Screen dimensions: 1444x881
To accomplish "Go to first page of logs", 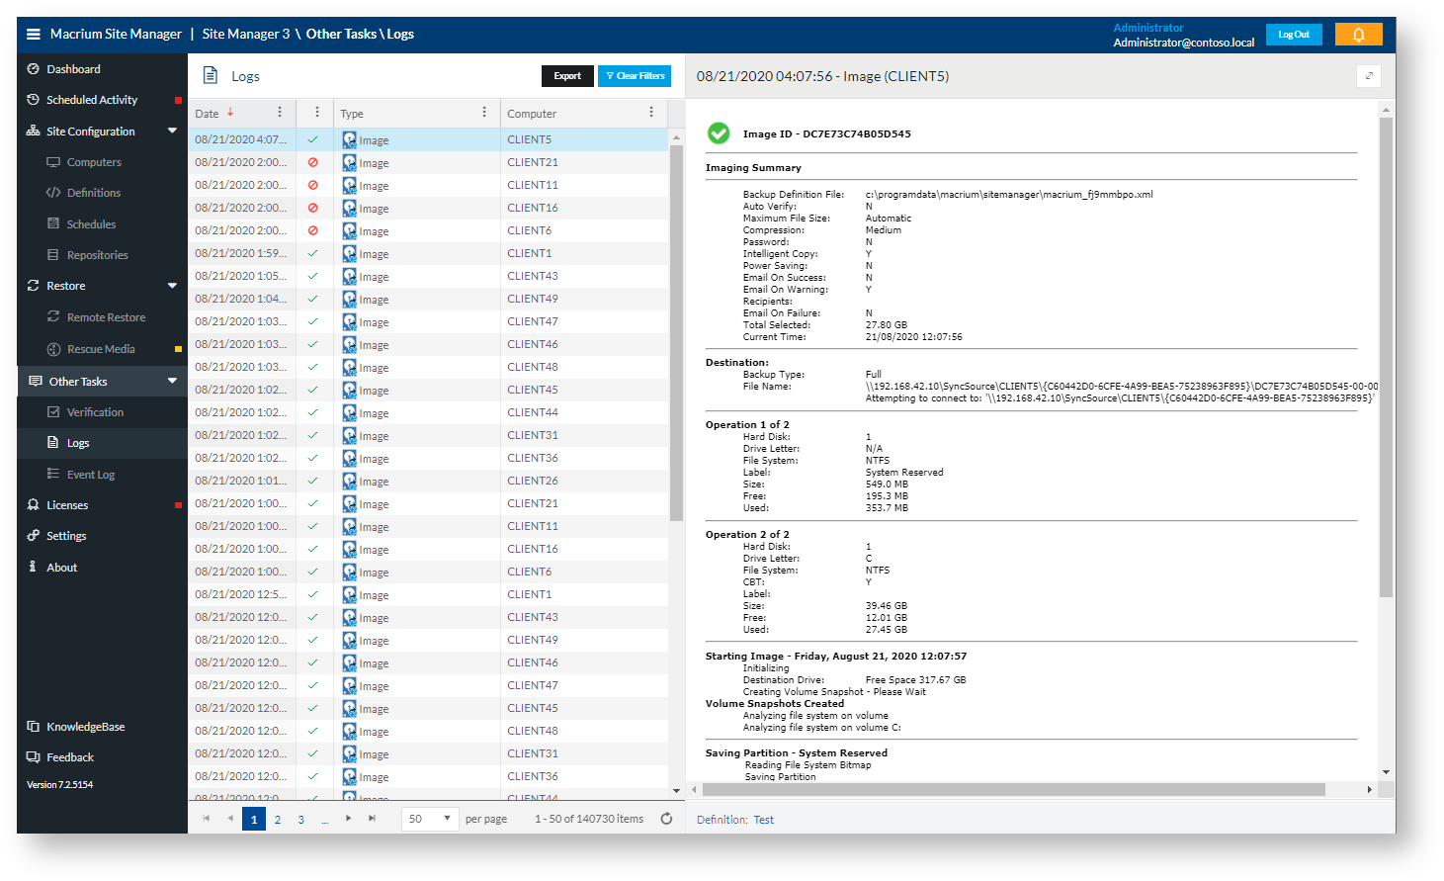I will point(207,819).
